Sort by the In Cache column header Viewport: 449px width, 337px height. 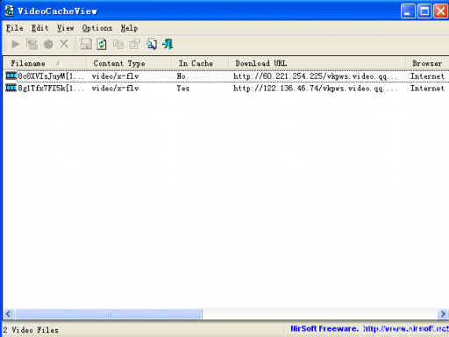coord(199,63)
